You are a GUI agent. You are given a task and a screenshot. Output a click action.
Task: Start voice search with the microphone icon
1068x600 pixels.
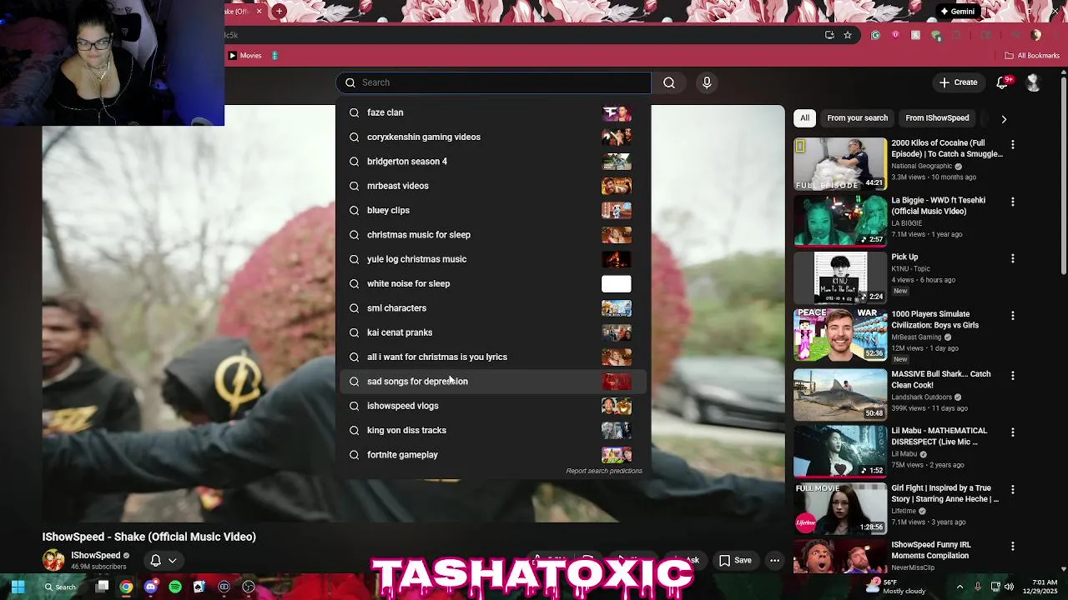pos(707,82)
